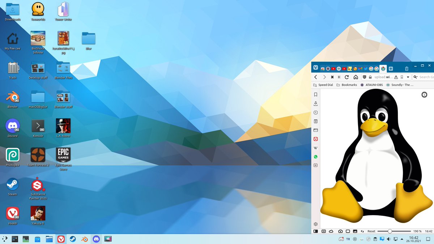434x244 pixels.
Task: Open the Vivaldi menu button in browser title bar
Action: coord(315,68)
